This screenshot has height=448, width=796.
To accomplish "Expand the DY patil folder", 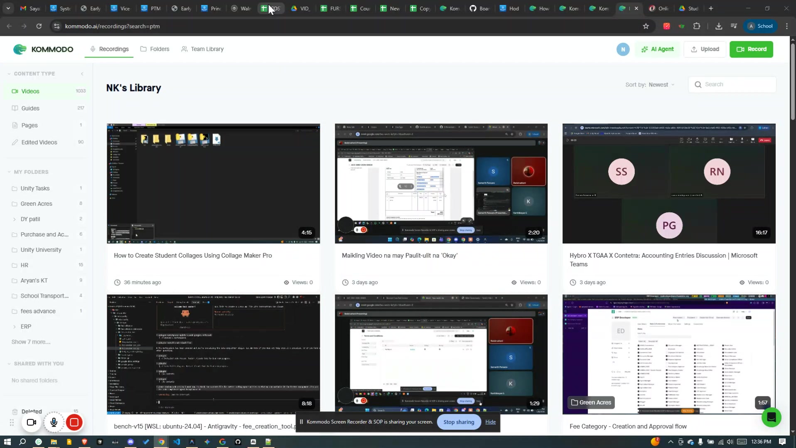I will [x=15, y=219].
